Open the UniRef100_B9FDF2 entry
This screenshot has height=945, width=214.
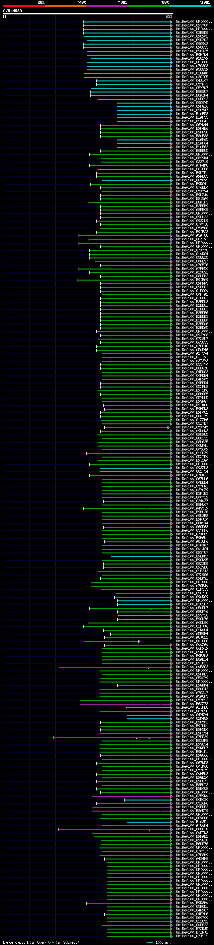click(x=192, y=807)
